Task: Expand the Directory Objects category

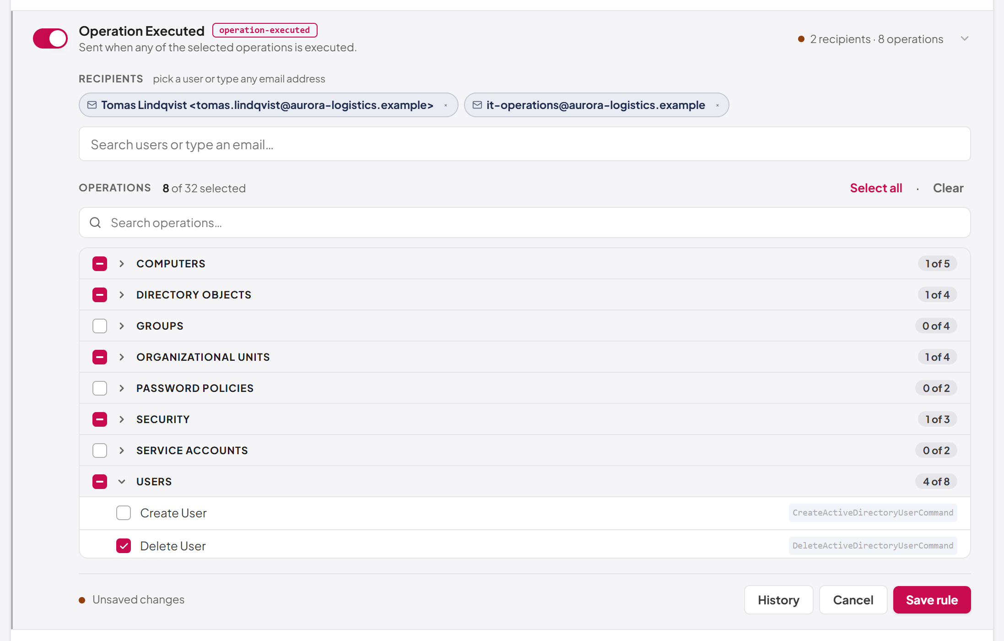Action: pos(122,295)
